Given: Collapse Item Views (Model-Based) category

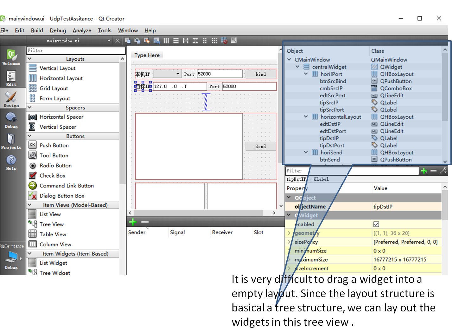Looking at the screenshot, I should point(30,205).
